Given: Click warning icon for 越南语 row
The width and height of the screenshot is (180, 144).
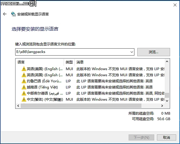Looking at the screenshot, I should 24,87.
